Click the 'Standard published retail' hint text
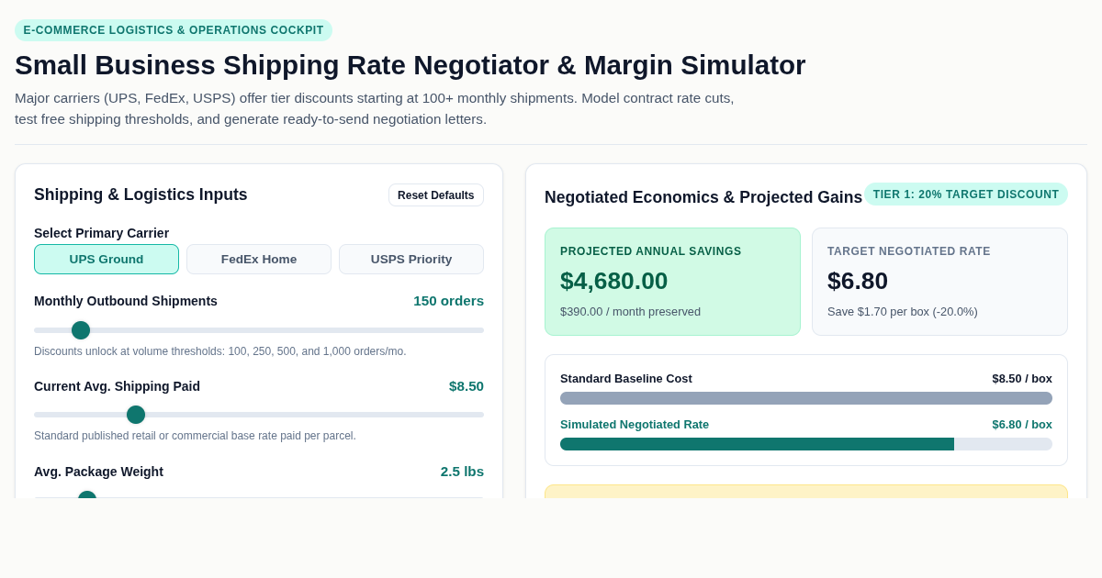The image size is (1102, 578). 195,436
